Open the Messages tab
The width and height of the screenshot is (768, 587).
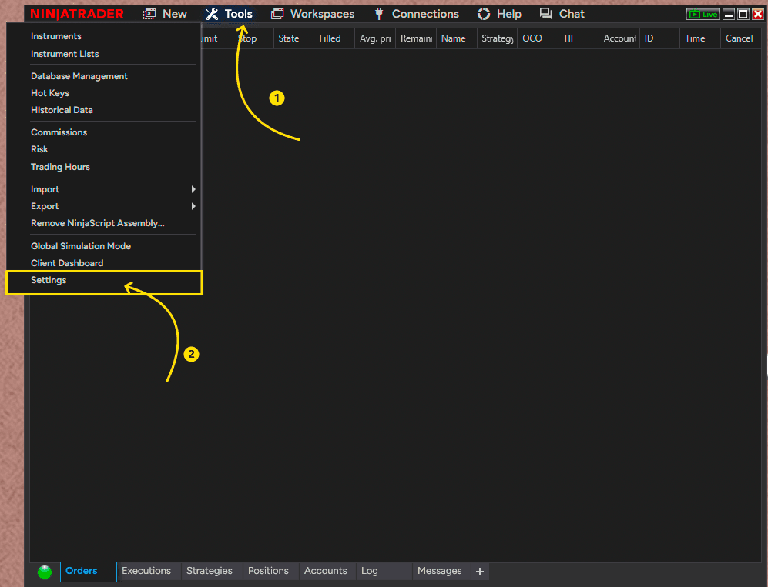tap(439, 571)
